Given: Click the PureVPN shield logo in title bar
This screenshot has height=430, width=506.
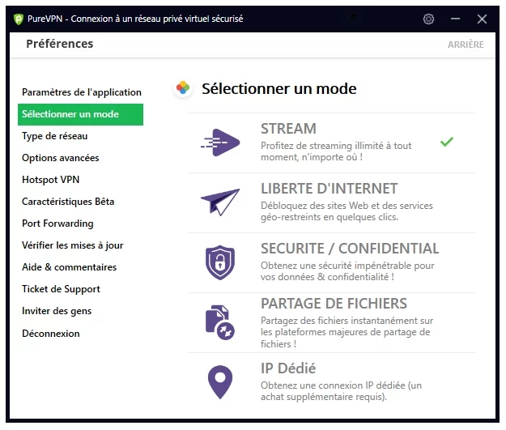Looking at the screenshot, I should (19, 19).
